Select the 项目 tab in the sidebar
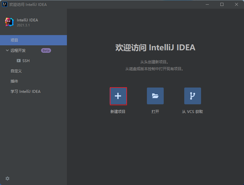 point(34,40)
